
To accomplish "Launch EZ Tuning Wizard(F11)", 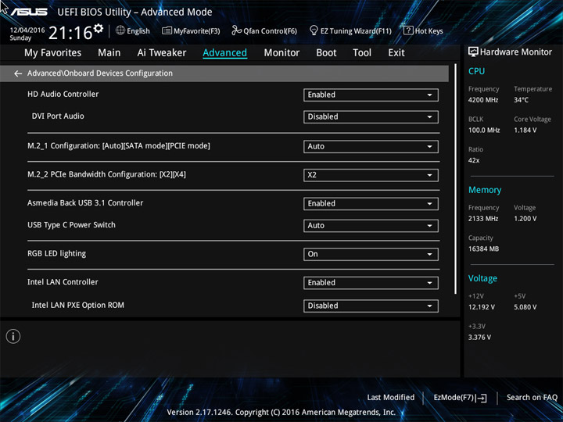I will click(350, 30).
